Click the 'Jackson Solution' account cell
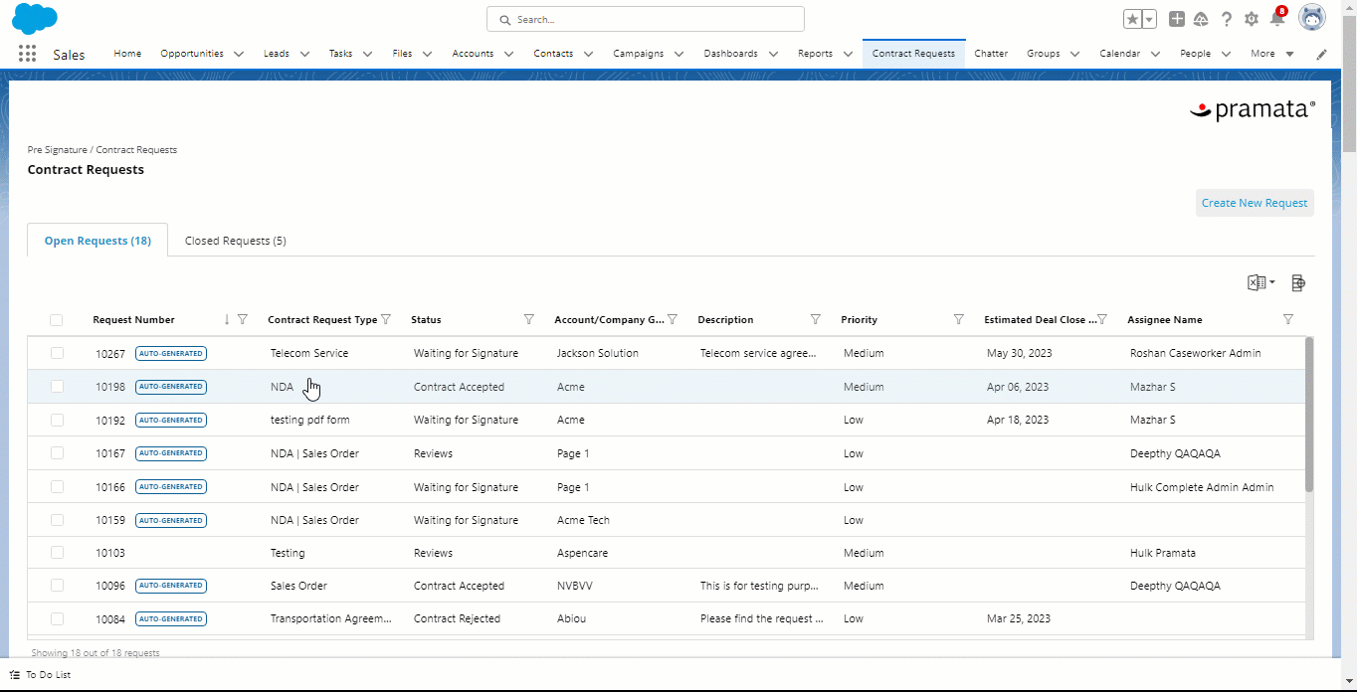Image resolution: width=1357 pixels, height=692 pixels. tap(598, 353)
